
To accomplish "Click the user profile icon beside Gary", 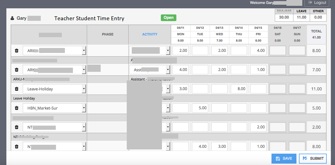I will pos(12,18).
